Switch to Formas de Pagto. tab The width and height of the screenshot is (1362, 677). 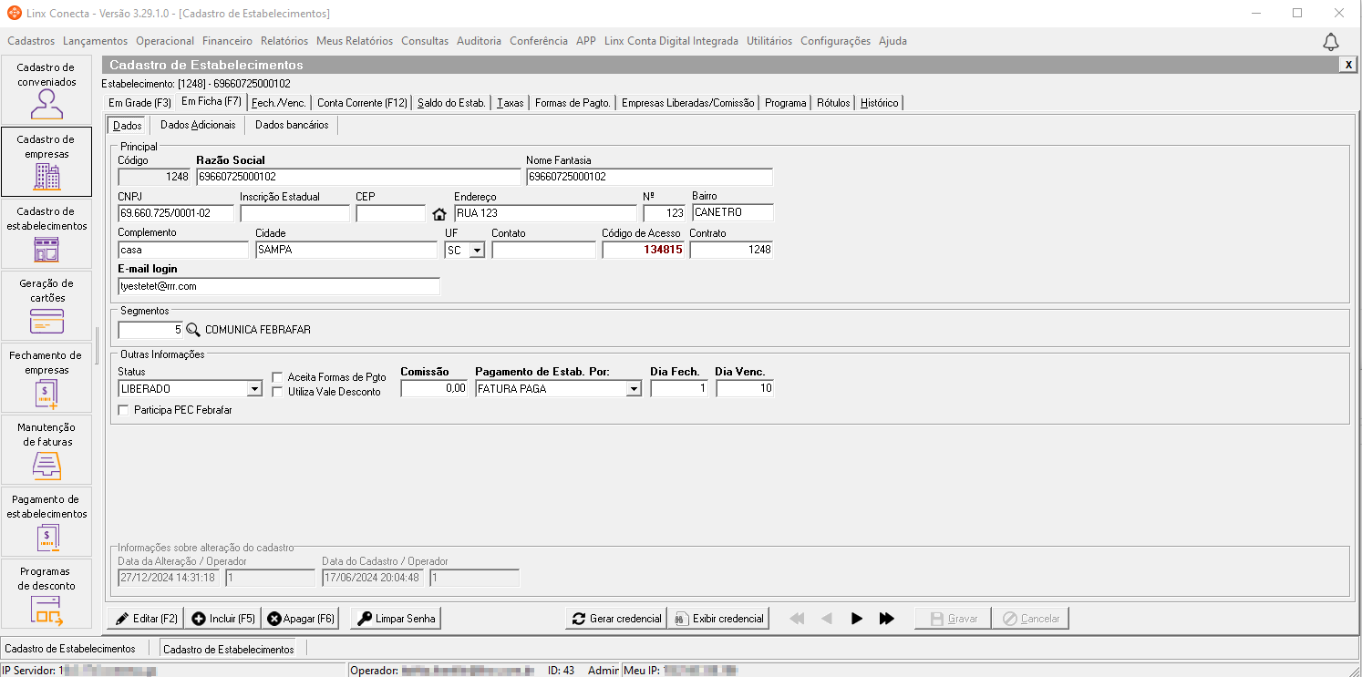click(x=573, y=103)
